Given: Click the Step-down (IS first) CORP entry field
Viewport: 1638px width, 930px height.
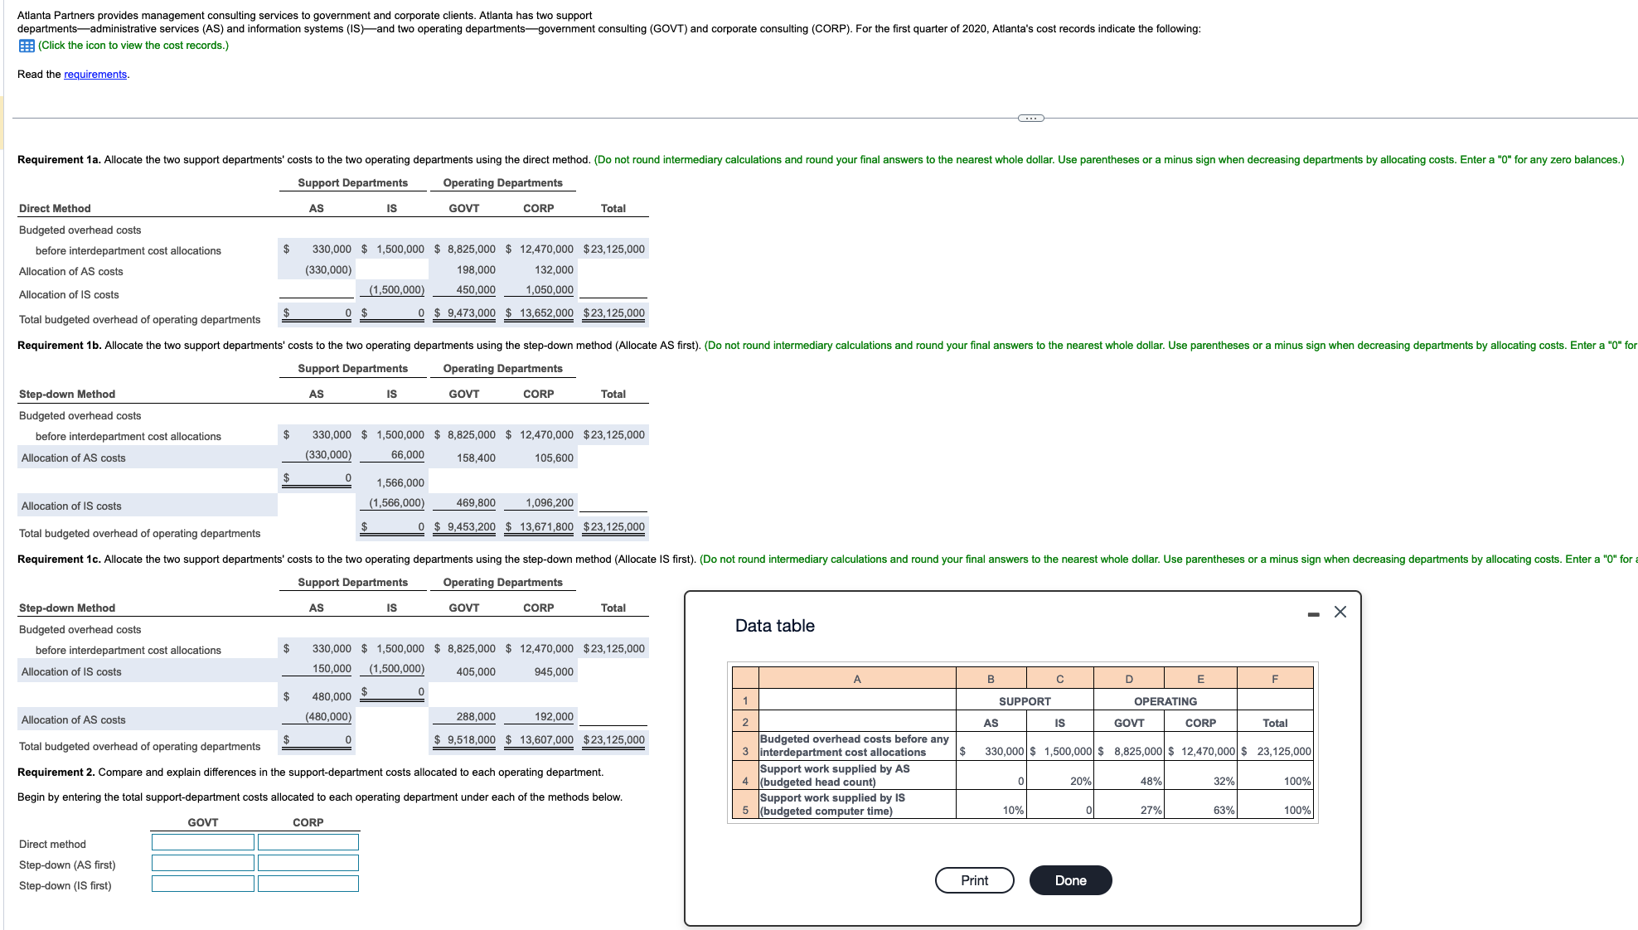Looking at the screenshot, I should 308,884.
